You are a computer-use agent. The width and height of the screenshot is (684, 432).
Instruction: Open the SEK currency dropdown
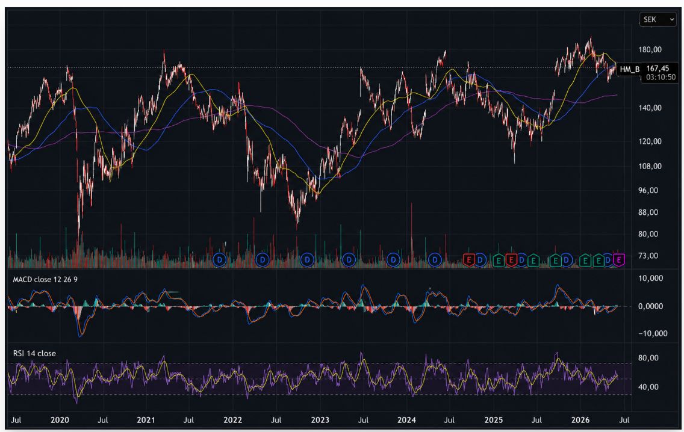tap(658, 20)
